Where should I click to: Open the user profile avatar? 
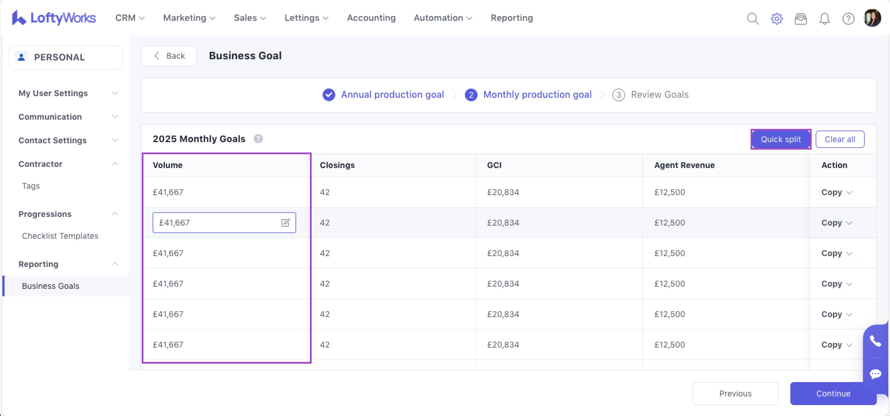click(872, 18)
